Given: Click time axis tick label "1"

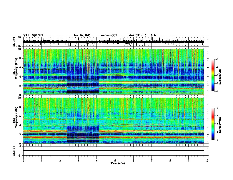Looking at the screenshot, I should click(x=41, y=161).
